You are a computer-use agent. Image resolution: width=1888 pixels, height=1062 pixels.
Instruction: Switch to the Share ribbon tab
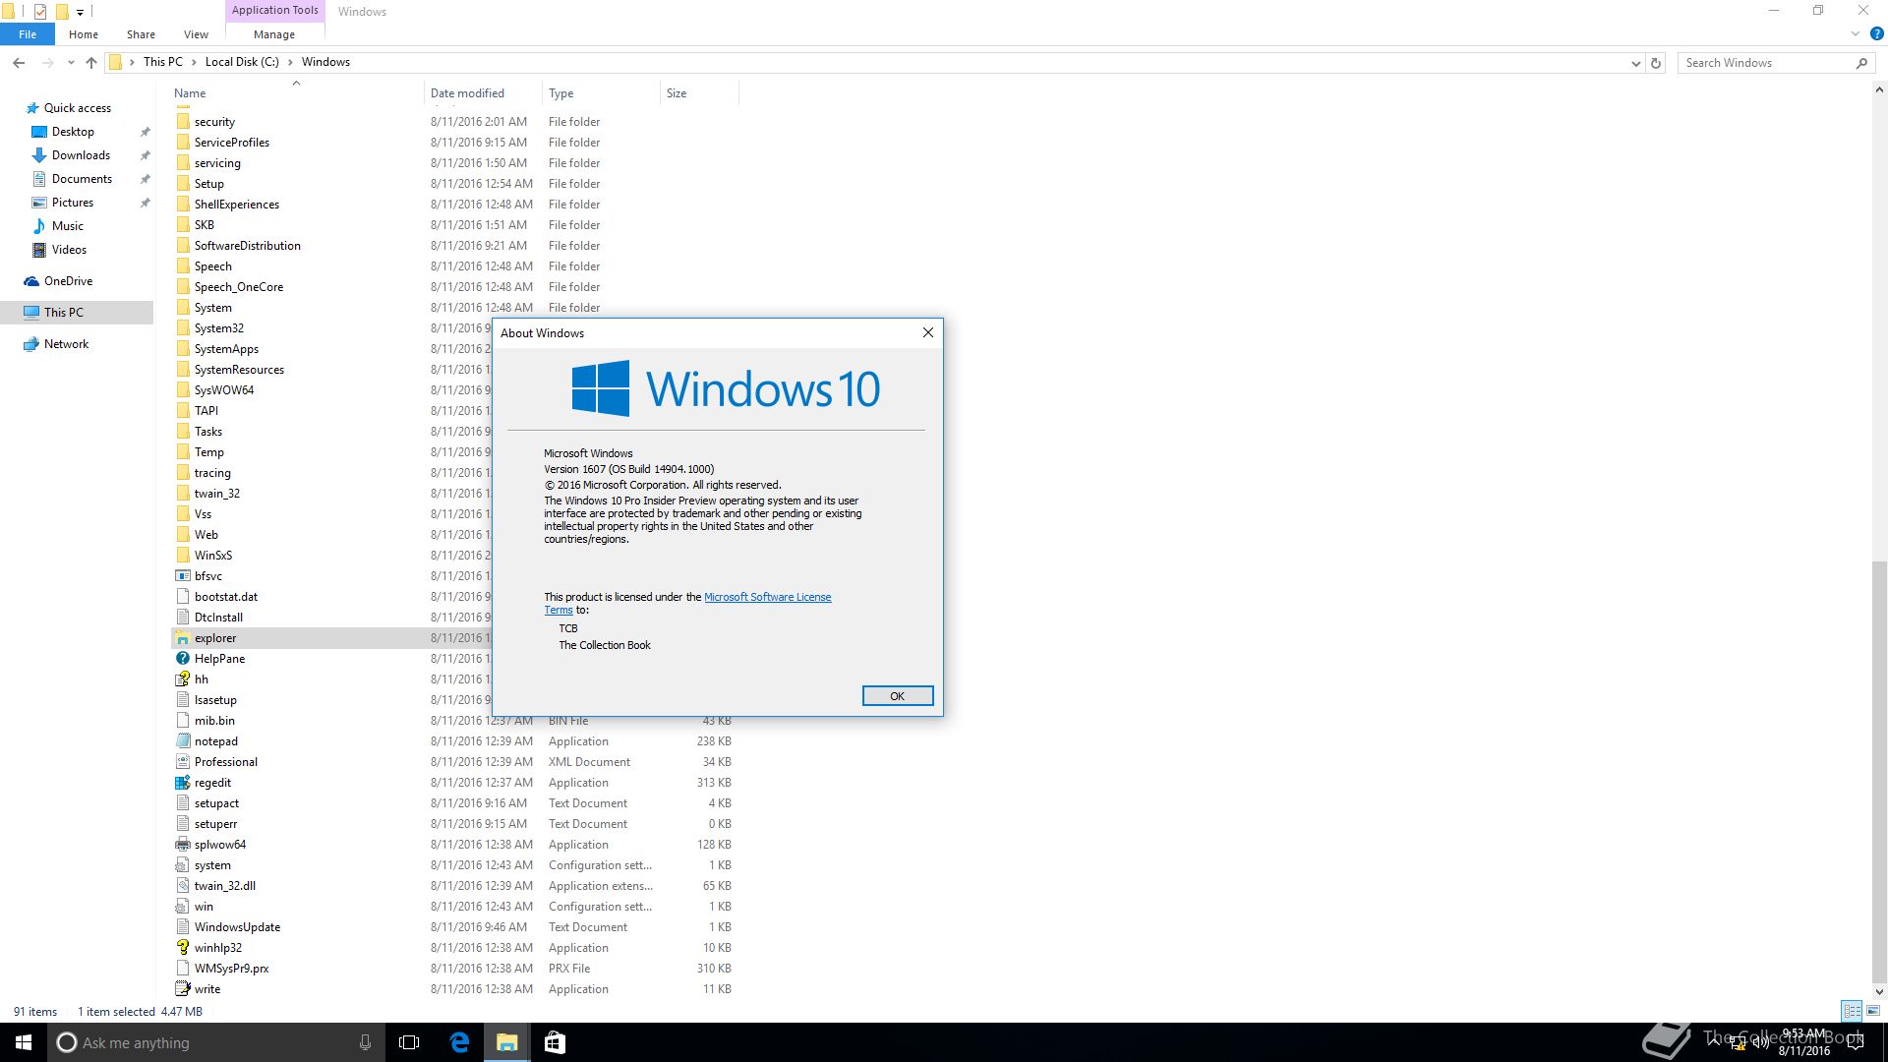point(141,34)
